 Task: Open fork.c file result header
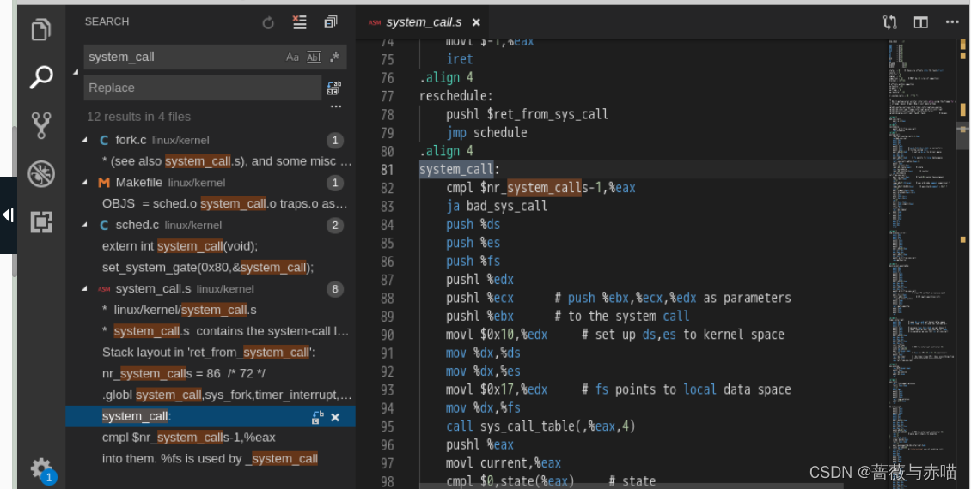point(211,141)
